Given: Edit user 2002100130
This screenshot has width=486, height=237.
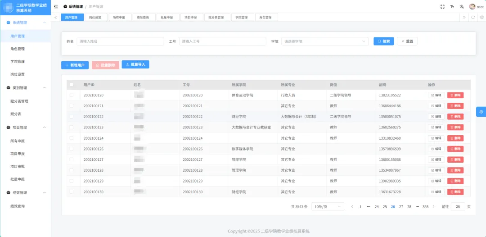Looking at the screenshot, I should tap(436, 191).
